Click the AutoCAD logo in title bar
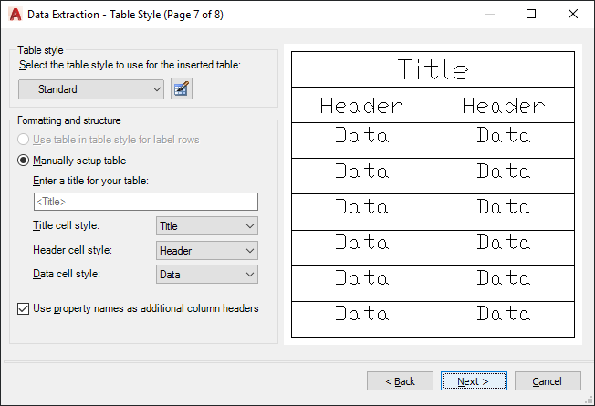Viewport: 595px width, 406px height. (x=13, y=14)
